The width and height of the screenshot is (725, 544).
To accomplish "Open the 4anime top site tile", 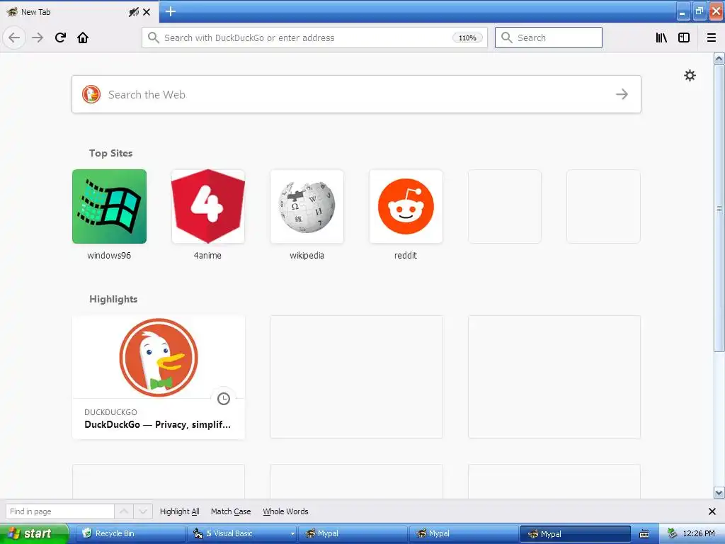I will click(x=208, y=206).
